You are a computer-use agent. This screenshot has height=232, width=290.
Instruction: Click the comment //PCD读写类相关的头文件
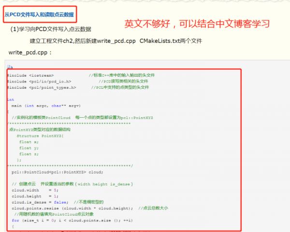(123, 82)
